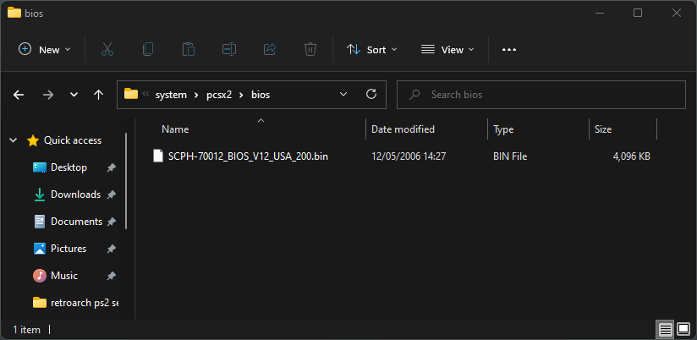Screen dimensions: 697x340
Task: Open Documents in the sidebar
Action: point(76,222)
